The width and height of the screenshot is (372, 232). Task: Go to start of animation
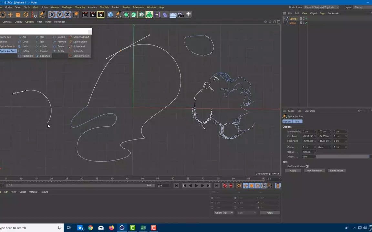pos(176,186)
